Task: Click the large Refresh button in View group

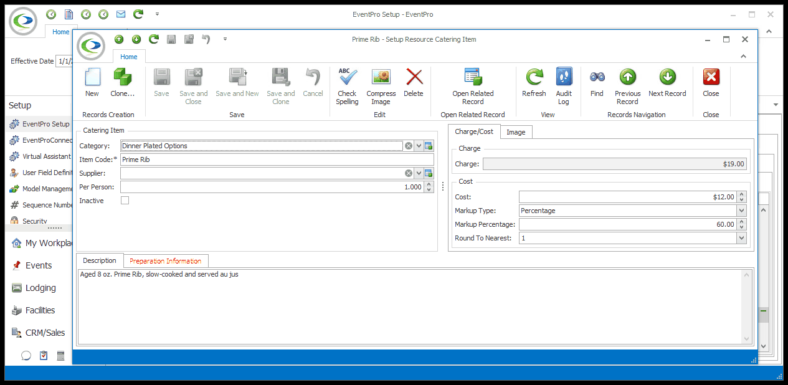Action: coord(534,83)
